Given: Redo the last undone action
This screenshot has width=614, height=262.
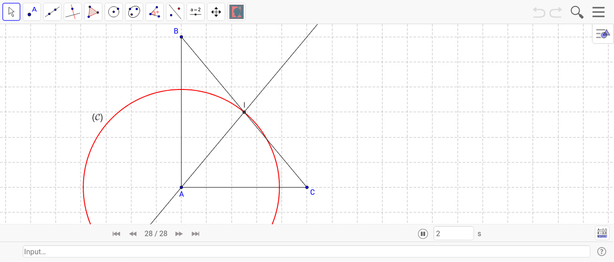Looking at the screenshot, I should [x=556, y=12].
